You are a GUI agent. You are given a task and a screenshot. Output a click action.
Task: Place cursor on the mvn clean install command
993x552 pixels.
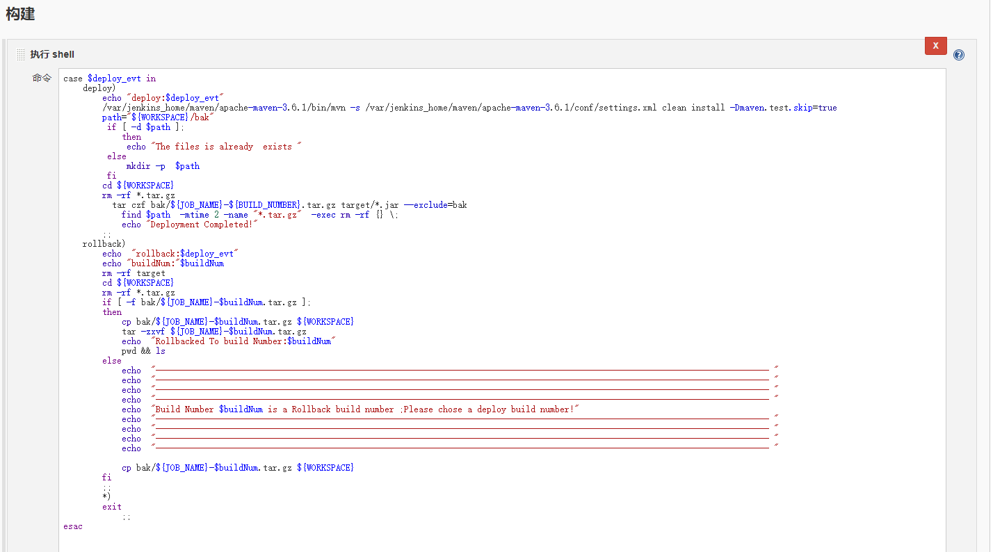click(x=417, y=107)
